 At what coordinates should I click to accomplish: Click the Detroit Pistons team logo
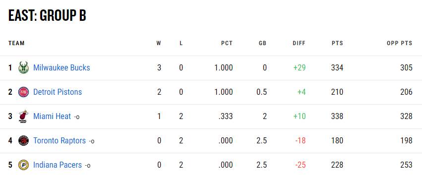(x=23, y=92)
